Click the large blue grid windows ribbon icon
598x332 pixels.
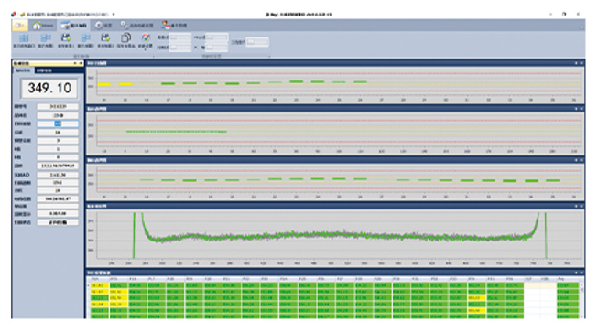pos(24,37)
